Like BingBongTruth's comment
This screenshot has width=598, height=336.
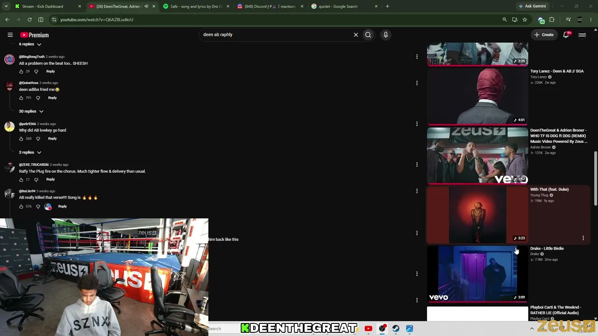click(x=21, y=71)
